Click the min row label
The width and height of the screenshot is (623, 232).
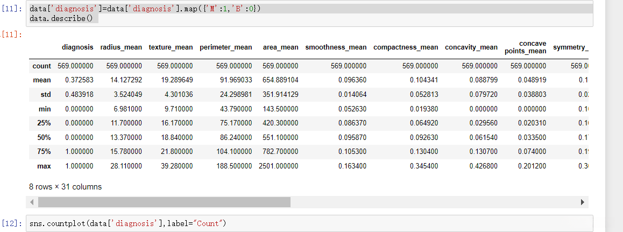45,109
